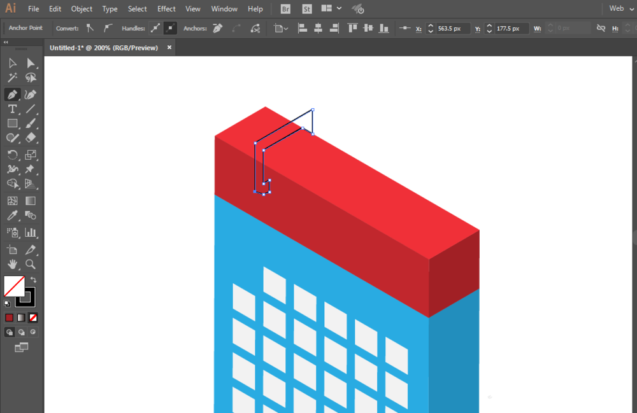Open the Effect menu
The width and height of the screenshot is (637, 413).
pos(166,9)
